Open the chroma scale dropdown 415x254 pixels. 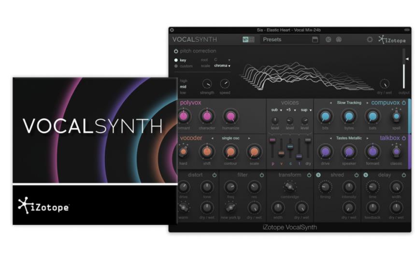pyautogui.click(x=222, y=66)
